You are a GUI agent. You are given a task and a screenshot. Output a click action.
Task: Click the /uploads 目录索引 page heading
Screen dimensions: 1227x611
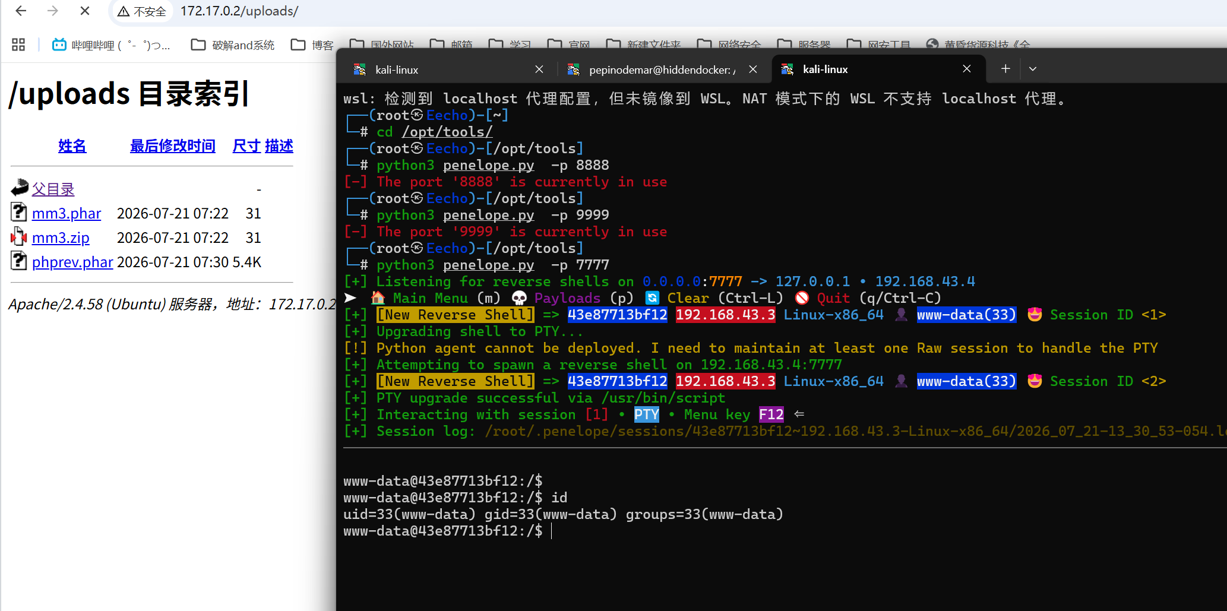click(129, 94)
